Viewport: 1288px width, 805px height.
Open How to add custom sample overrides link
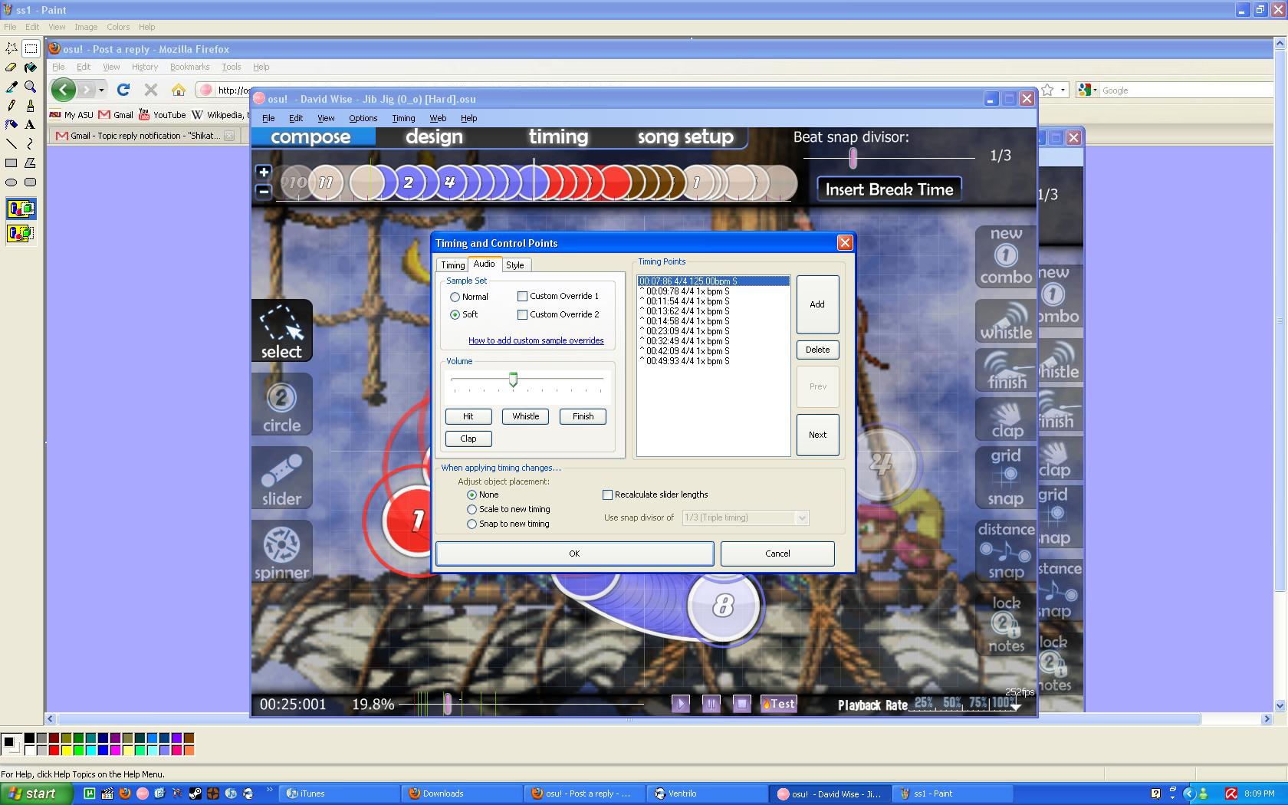click(x=536, y=340)
